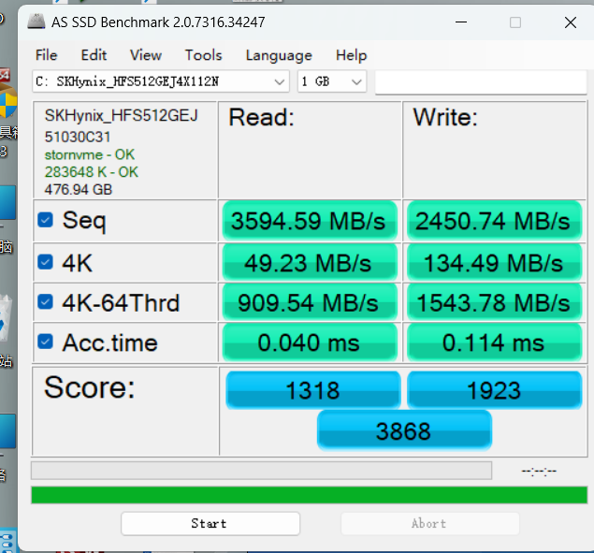Click the write score 1923
This screenshot has width=594, height=553.
click(494, 390)
